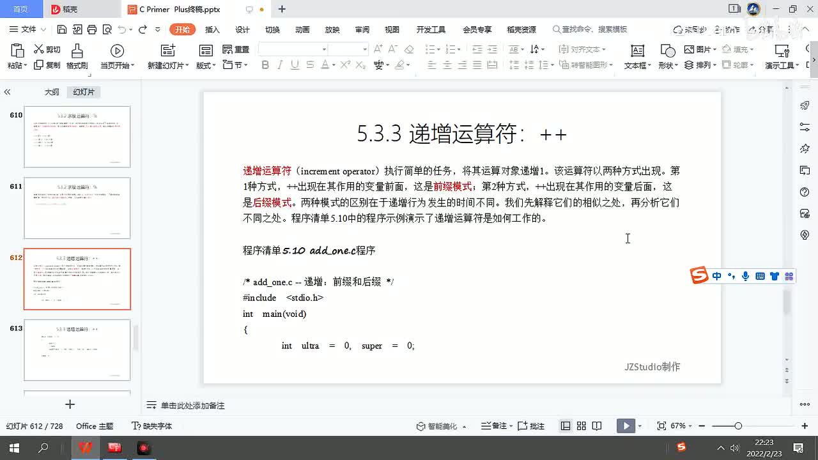Click the Reset (重置) slide button

pos(236,50)
